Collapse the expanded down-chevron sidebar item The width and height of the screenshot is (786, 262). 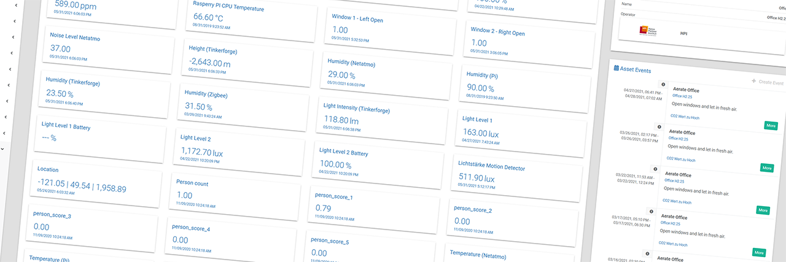click(x=2, y=148)
